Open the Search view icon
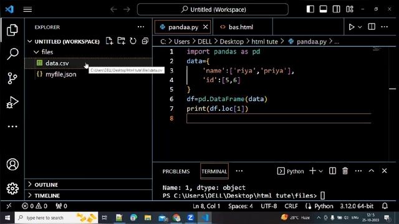Screen dimensions: 399x224 [12, 54]
